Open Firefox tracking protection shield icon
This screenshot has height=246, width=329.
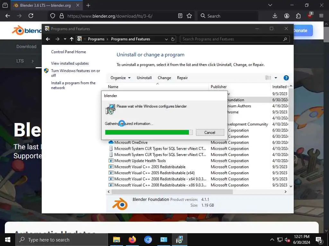click(53, 16)
